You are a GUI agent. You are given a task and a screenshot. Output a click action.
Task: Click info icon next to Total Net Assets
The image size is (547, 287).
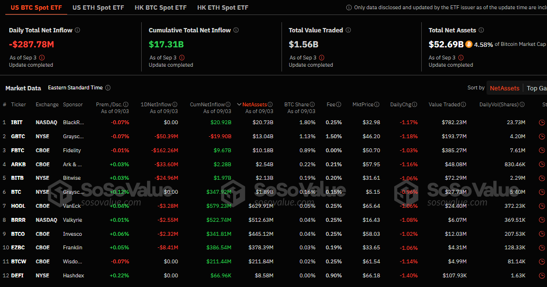481,30
